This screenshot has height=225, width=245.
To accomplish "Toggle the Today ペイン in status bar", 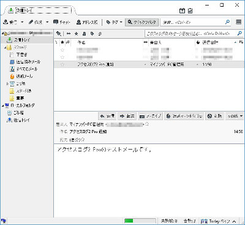I will 219,221.
